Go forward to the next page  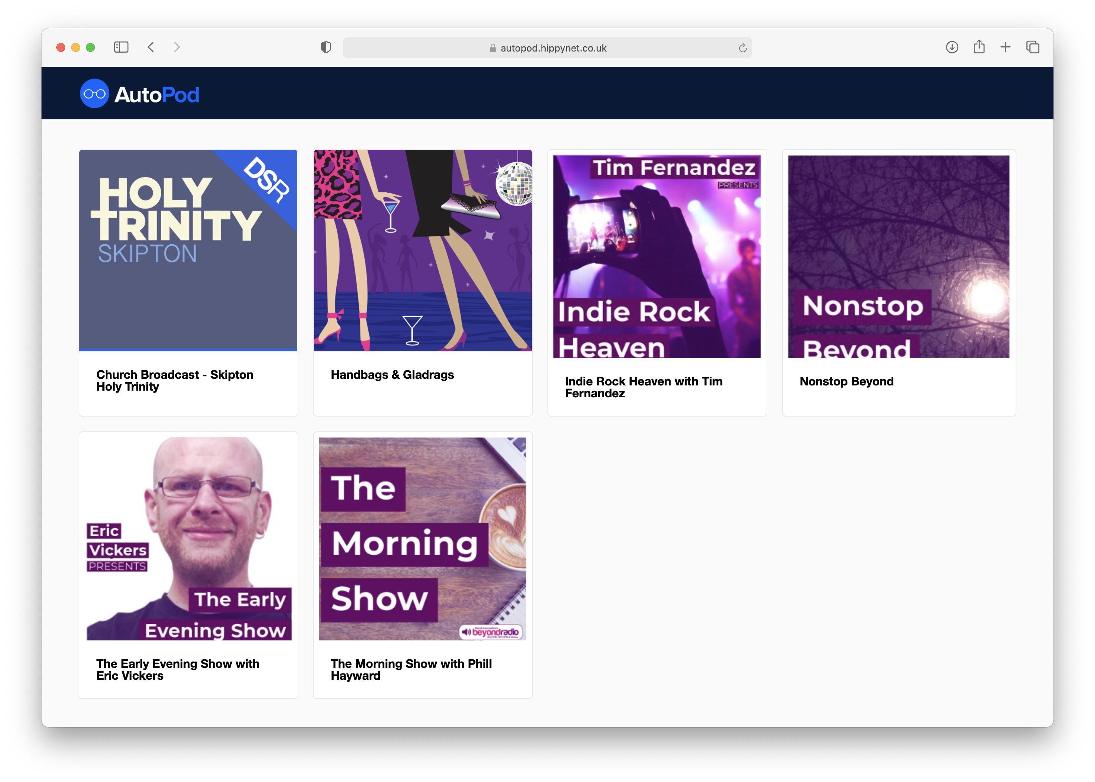point(177,47)
